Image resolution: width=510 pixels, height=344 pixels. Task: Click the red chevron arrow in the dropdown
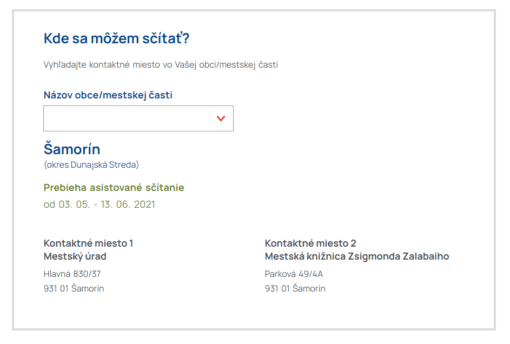pyautogui.click(x=221, y=118)
